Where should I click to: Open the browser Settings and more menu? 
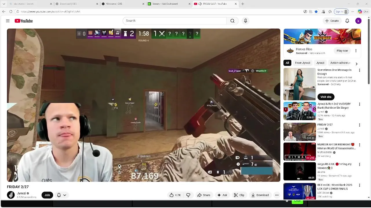(352, 12)
